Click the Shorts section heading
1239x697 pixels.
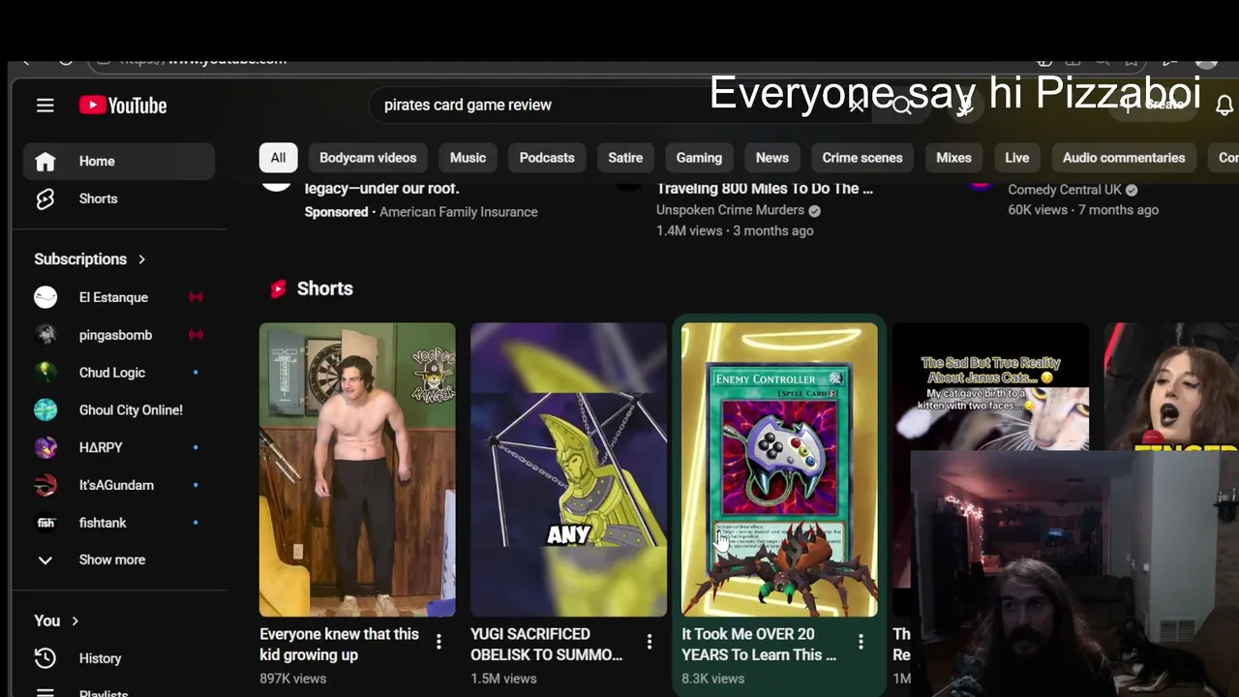click(324, 288)
